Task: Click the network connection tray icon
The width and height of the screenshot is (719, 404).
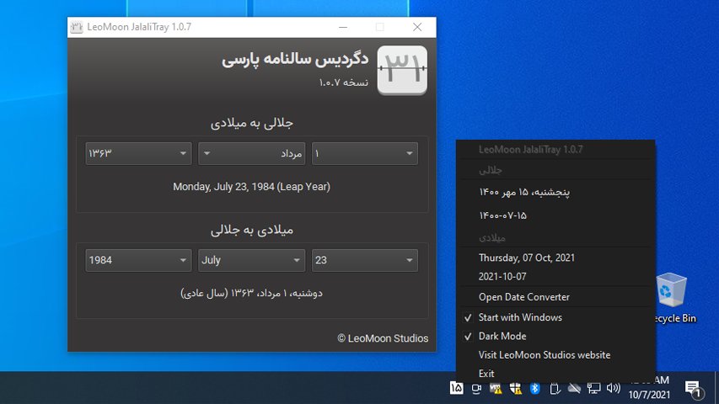Action: click(593, 389)
